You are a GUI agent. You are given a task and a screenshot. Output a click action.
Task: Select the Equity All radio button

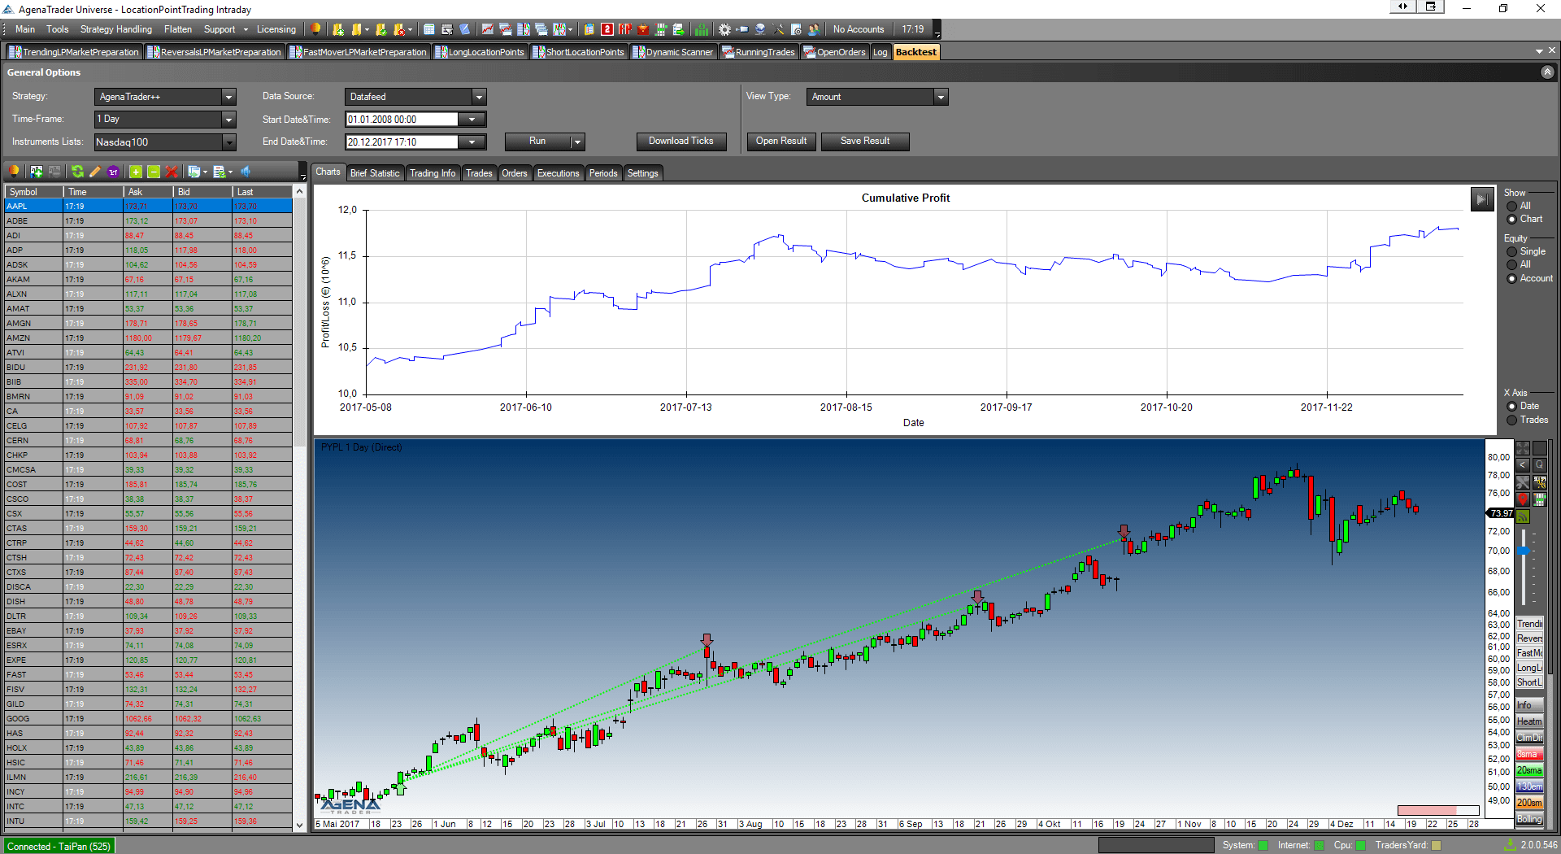coord(1512,265)
